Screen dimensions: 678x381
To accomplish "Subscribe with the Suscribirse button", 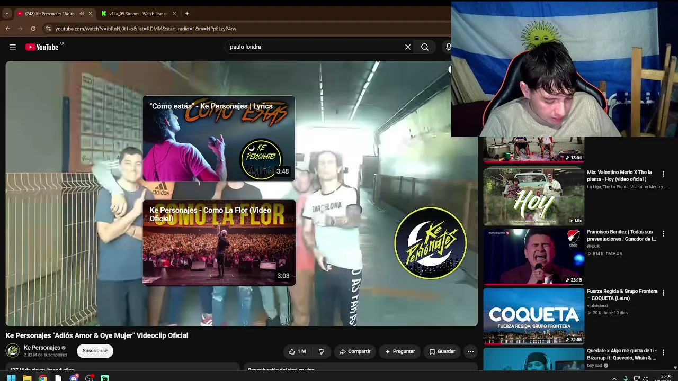I will [95, 351].
